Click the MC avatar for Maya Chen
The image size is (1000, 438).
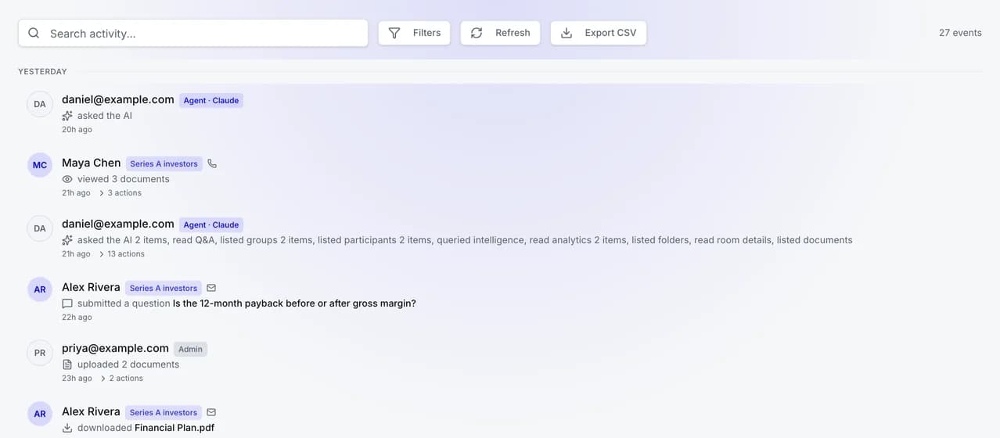(40, 165)
